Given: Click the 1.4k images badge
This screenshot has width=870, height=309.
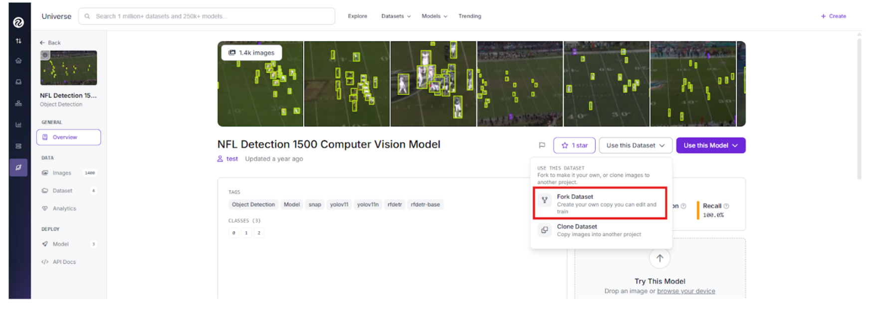Looking at the screenshot, I should (251, 53).
